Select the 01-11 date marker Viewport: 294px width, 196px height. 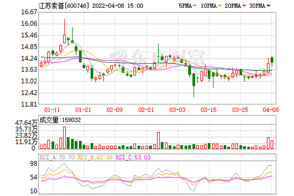pos(51,110)
